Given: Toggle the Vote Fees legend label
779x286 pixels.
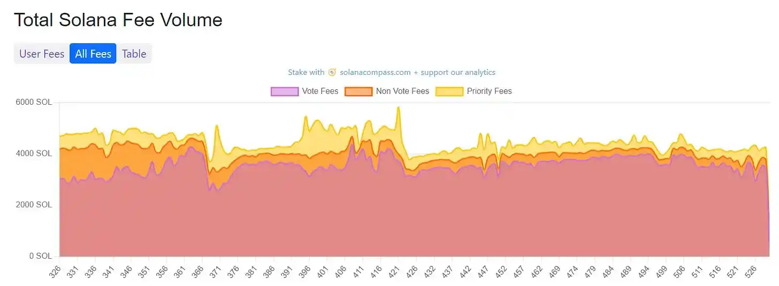Looking at the screenshot, I should (320, 91).
